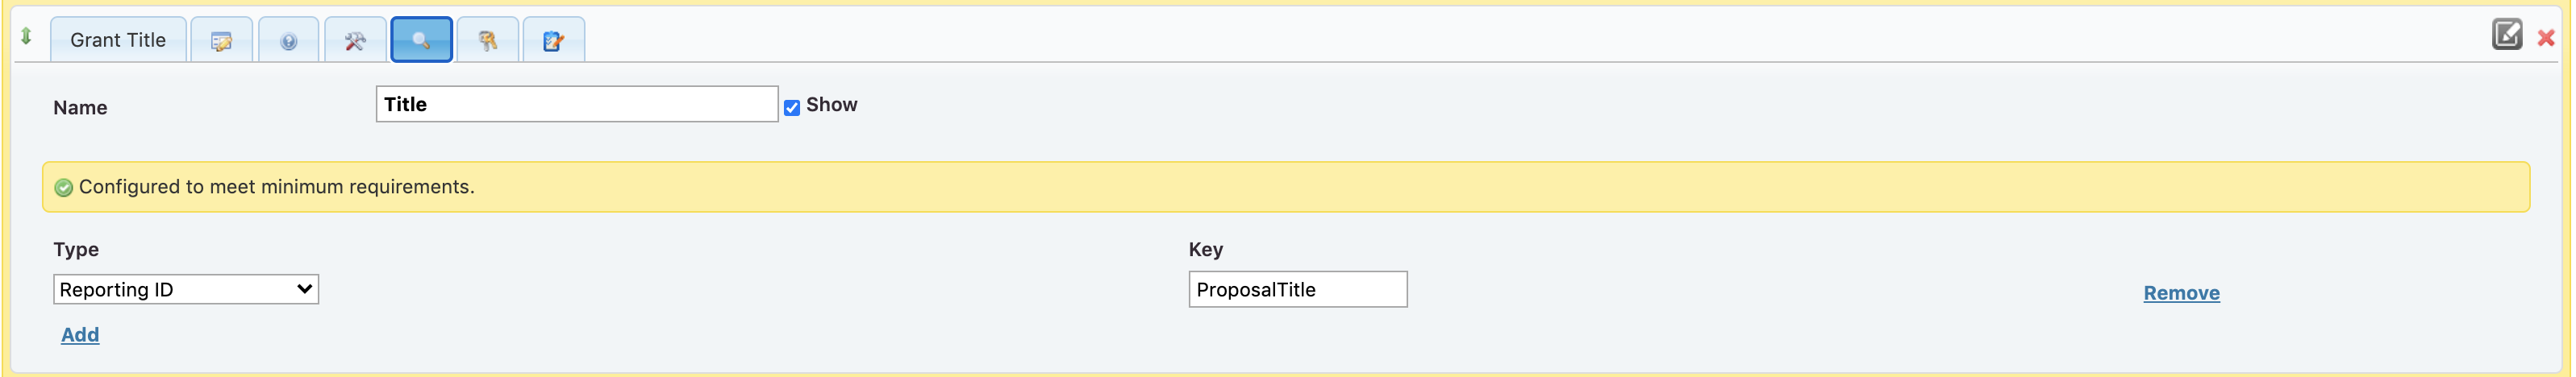
Task: Open the blue question mark help tab
Action: pos(288,41)
